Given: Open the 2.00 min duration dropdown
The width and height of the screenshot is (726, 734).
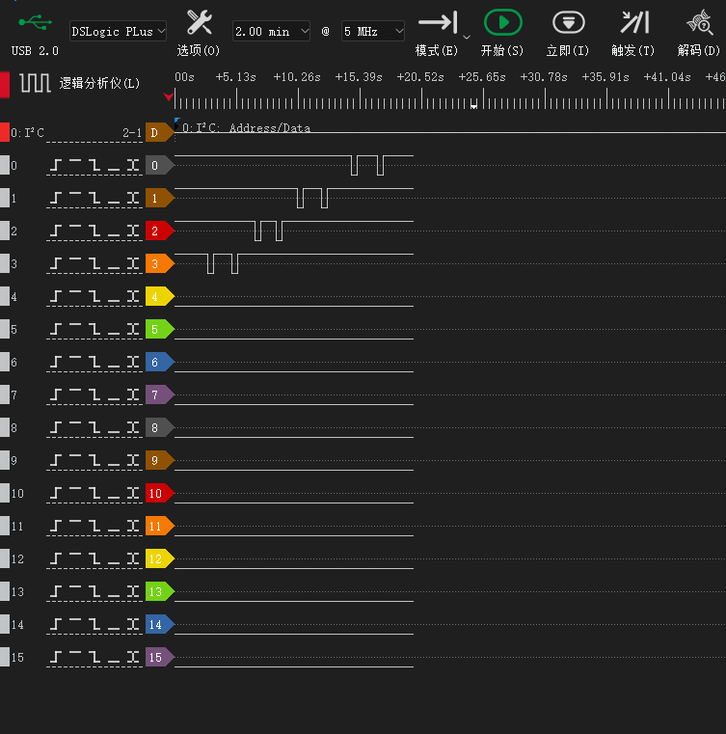Looking at the screenshot, I should tap(271, 32).
